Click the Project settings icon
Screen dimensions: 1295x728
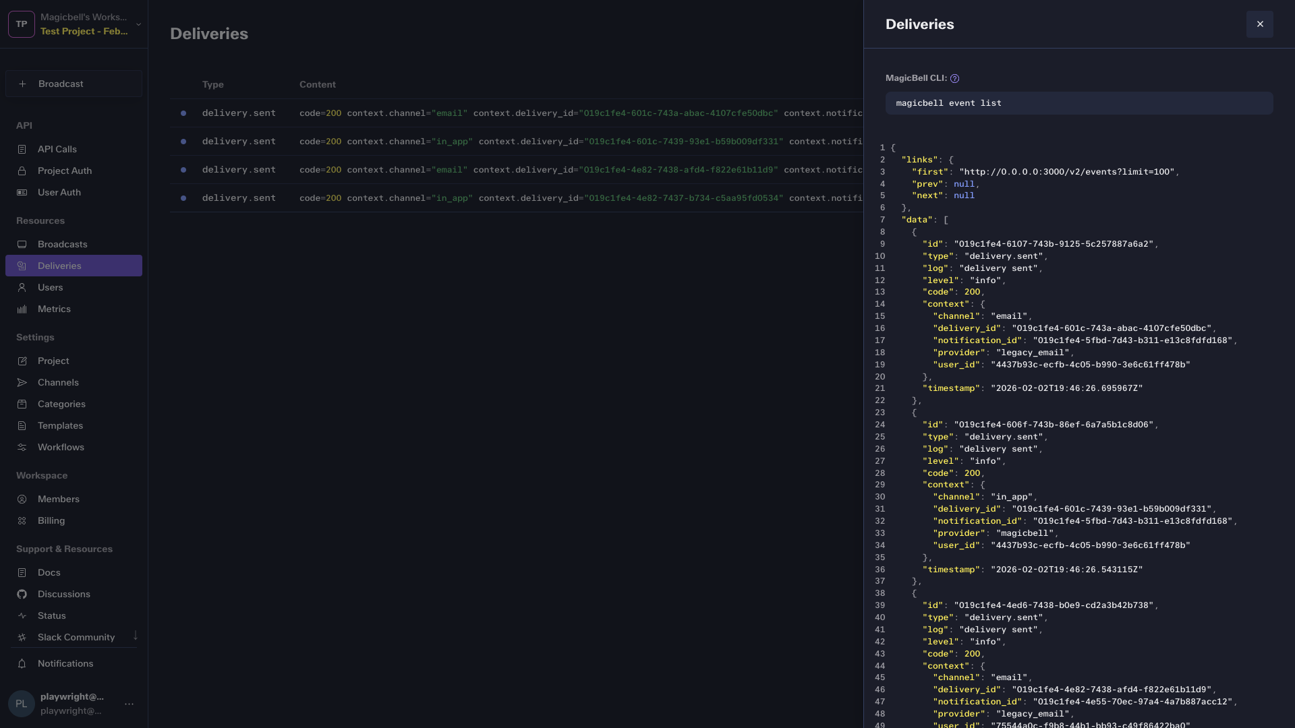pos(22,361)
